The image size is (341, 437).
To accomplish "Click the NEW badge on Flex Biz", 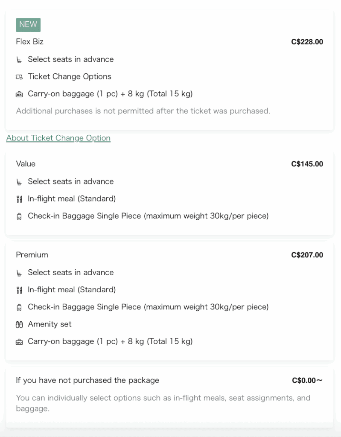I will tap(28, 25).
